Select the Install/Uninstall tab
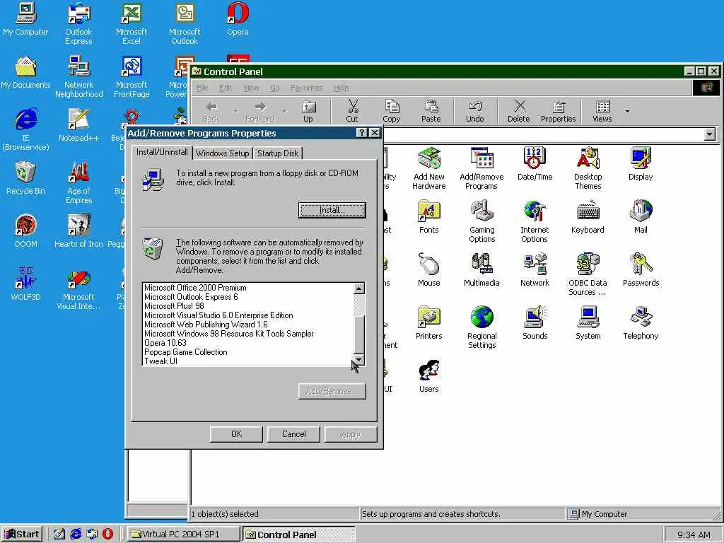 [x=162, y=152]
